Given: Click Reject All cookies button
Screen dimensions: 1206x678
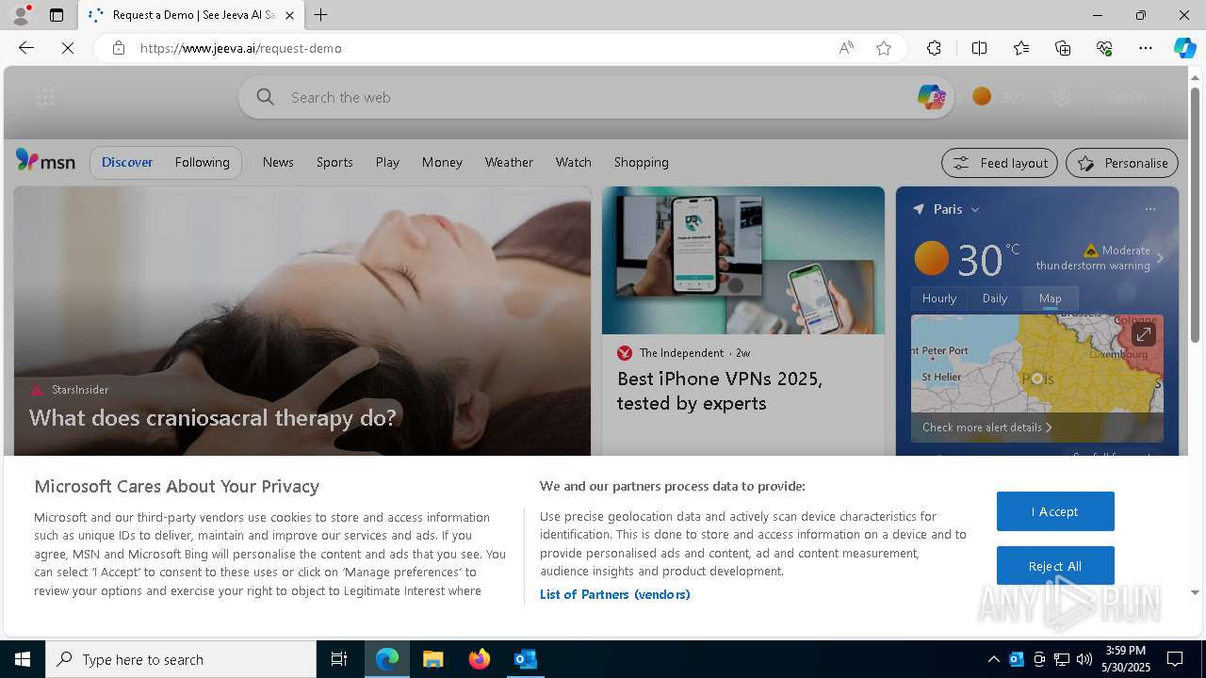Looking at the screenshot, I should (x=1055, y=566).
